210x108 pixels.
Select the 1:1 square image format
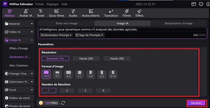tap(80, 74)
